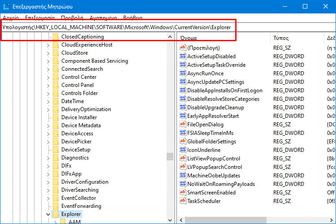Image resolution: width=336 pixels, height=224 pixels.
Task: Click the FSIASleepTimeInMs value icon
Action: click(183, 133)
